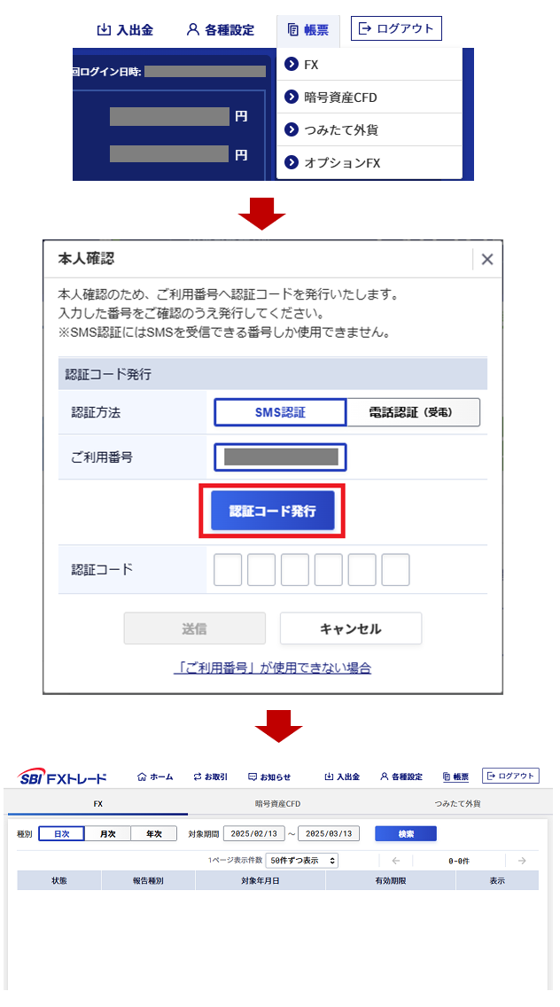Close the 本人確認 dialog
560x1007 pixels.
[487, 260]
